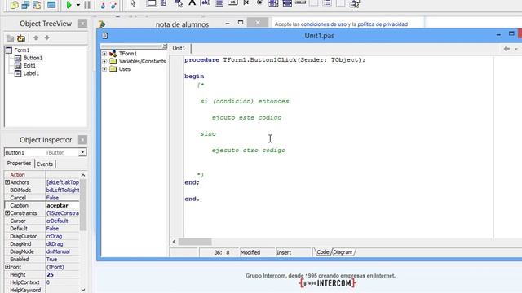Image resolution: width=522 pixels, height=293 pixels.
Task: Pick the RadioGroup component in the palette
Action: coord(327,3)
